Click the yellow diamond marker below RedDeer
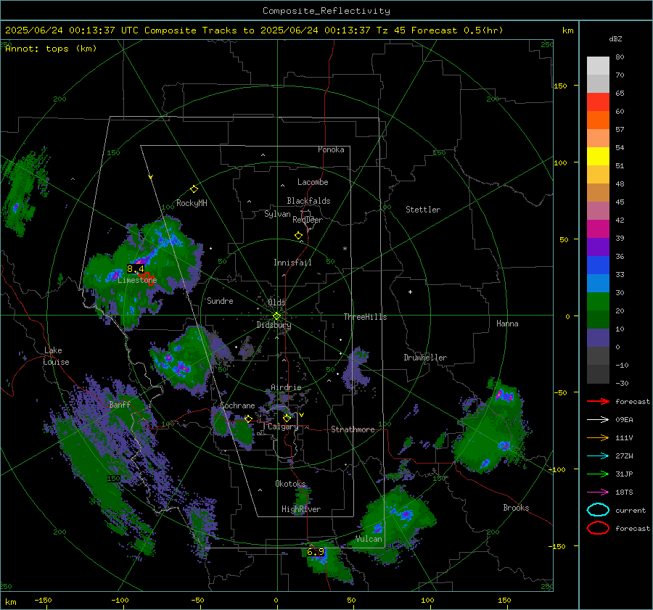 click(299, 236)
